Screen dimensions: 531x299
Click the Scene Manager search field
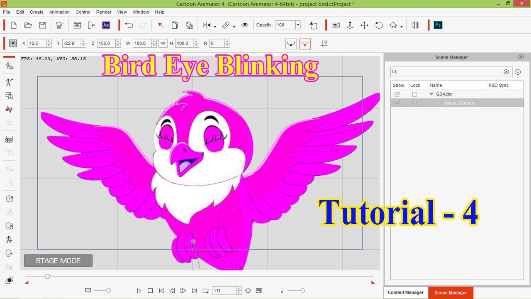451,72
